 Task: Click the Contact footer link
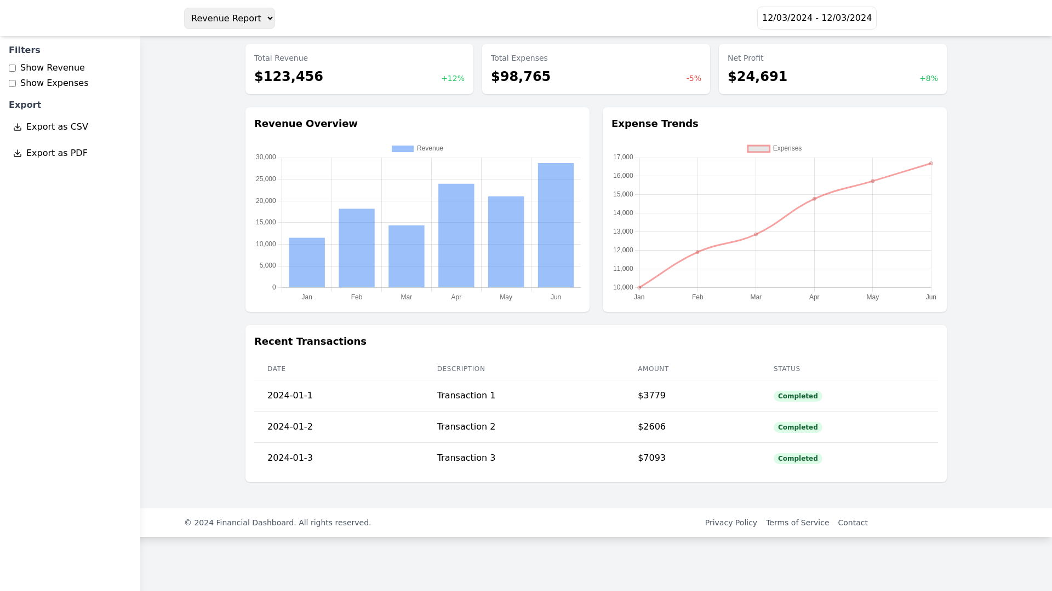pyautogui.click(x=853, y=523)
